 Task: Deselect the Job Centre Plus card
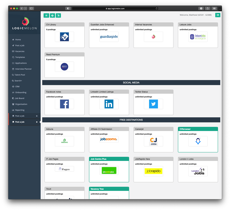coord(109,170)
